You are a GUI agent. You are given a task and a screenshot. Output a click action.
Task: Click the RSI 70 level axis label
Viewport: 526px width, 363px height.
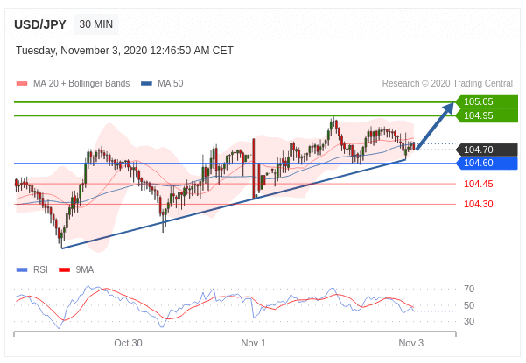coord(469,289)
